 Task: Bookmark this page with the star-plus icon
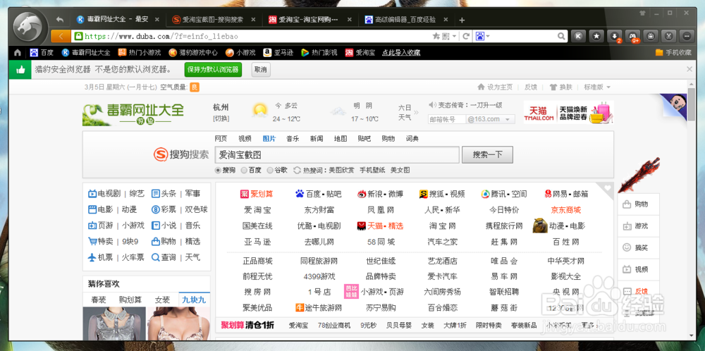tap(435, 36)
